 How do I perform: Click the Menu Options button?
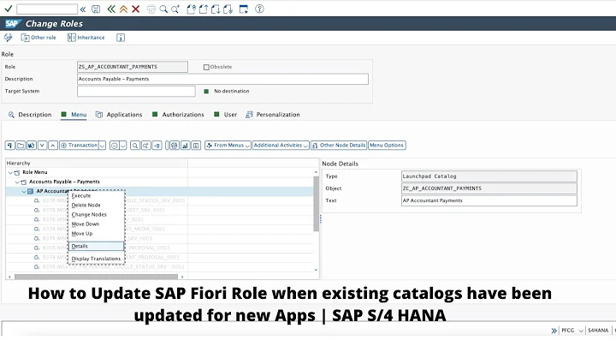pyautogui.click(x=387, y=146)
